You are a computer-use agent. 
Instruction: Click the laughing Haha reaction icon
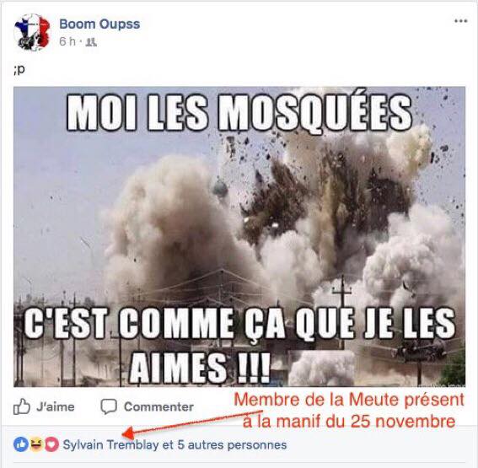click(x=36, y=444)
